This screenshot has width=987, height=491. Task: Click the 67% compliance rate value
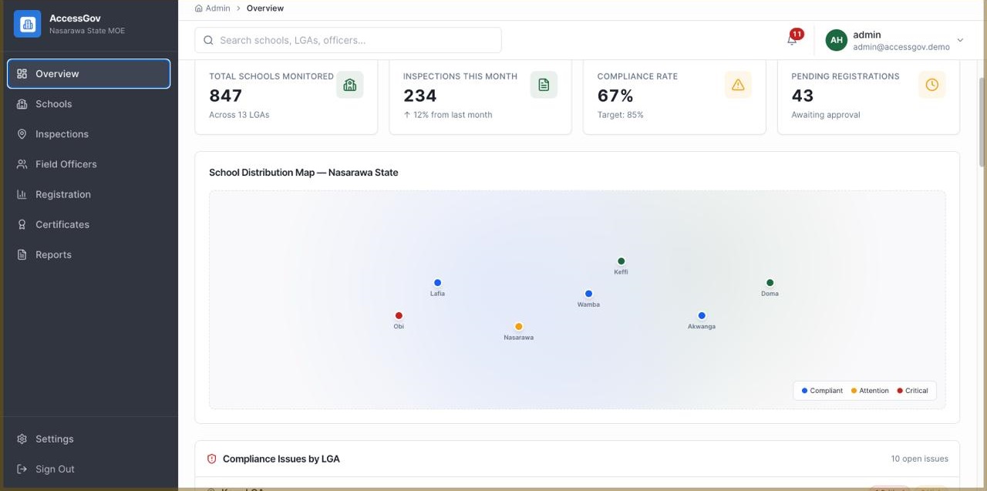coord(615,96)
